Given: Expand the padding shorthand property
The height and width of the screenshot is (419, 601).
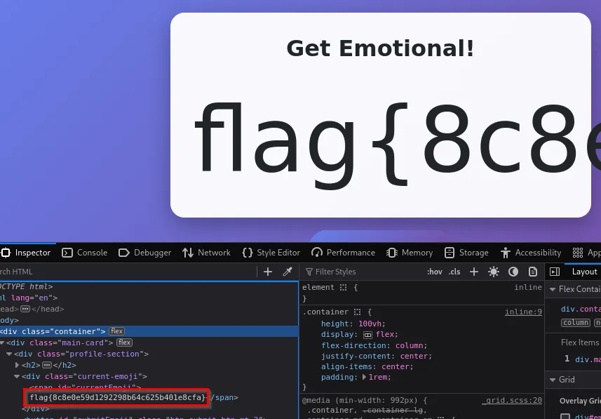Looking at the screenshot, I should pos(364,377).
